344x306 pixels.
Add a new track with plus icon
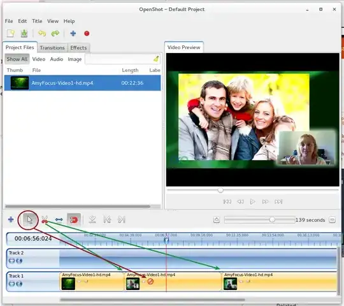[x=11, y=219]
